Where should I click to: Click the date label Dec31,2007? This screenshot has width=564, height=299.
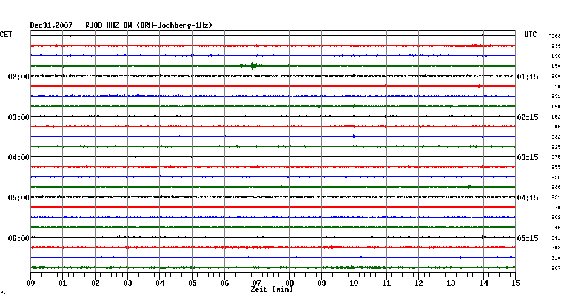(x=51, y=25)
